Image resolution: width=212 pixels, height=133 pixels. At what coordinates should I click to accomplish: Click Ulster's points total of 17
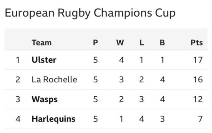(x=198, y=60)
